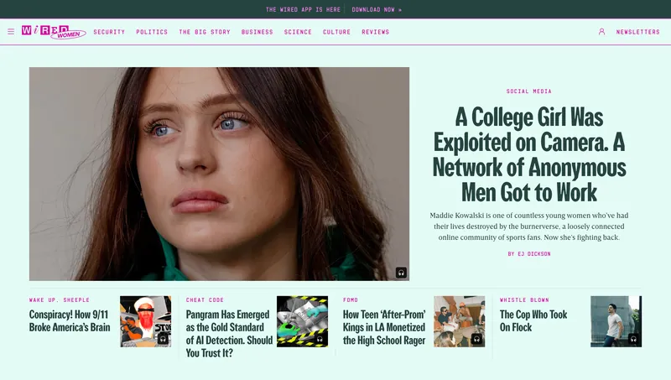Open the Social Media category label
Screen dimensions: 671x380
pyautogui.click(x=529, y=91)
